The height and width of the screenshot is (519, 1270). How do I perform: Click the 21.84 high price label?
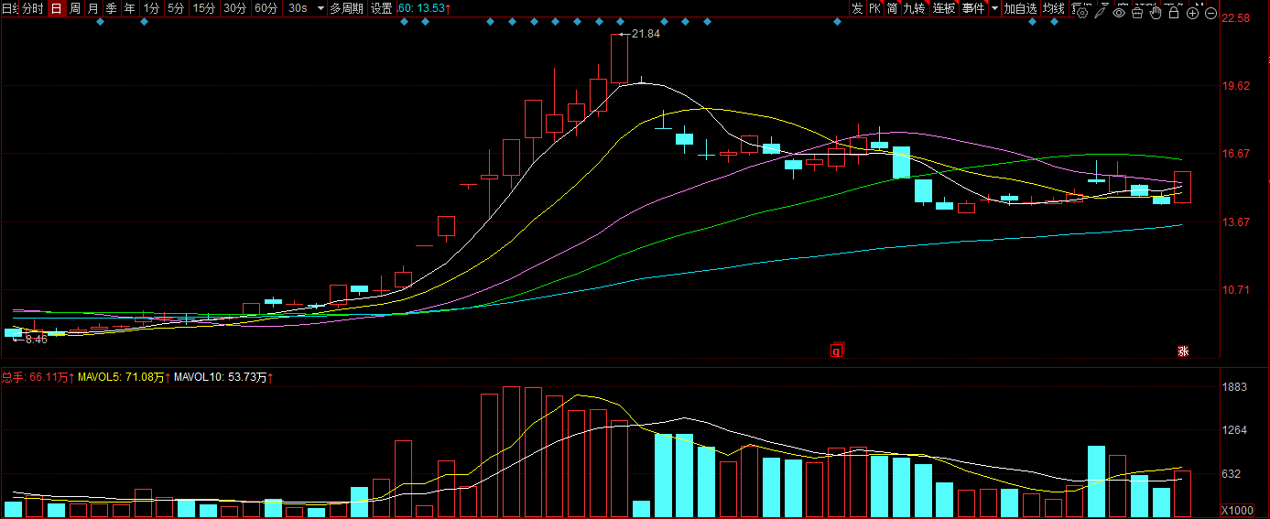point(646,33)
